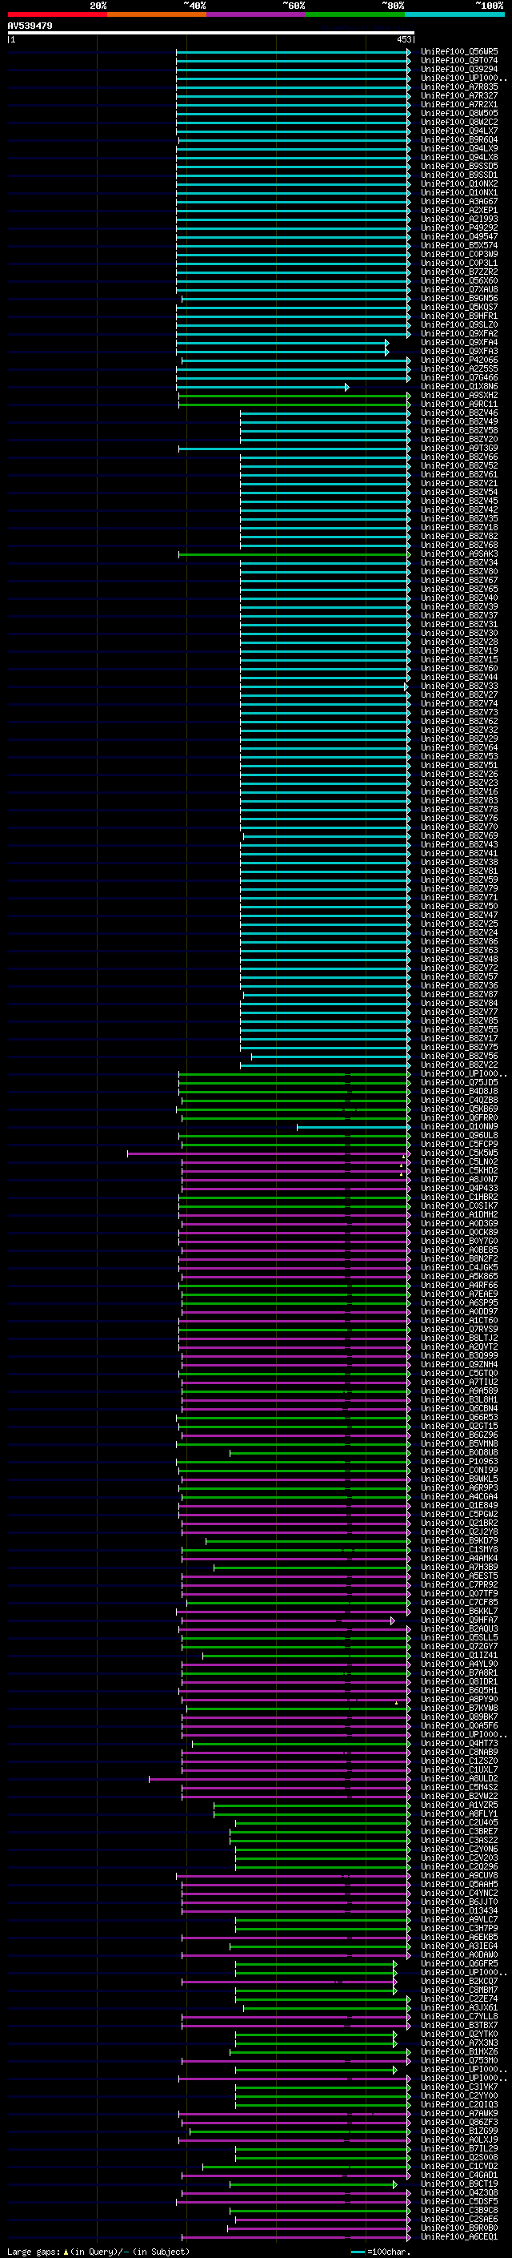Select label UniRef100_Q7XAU8
This screenshot has width=512, height=2258.
[459, 289]
